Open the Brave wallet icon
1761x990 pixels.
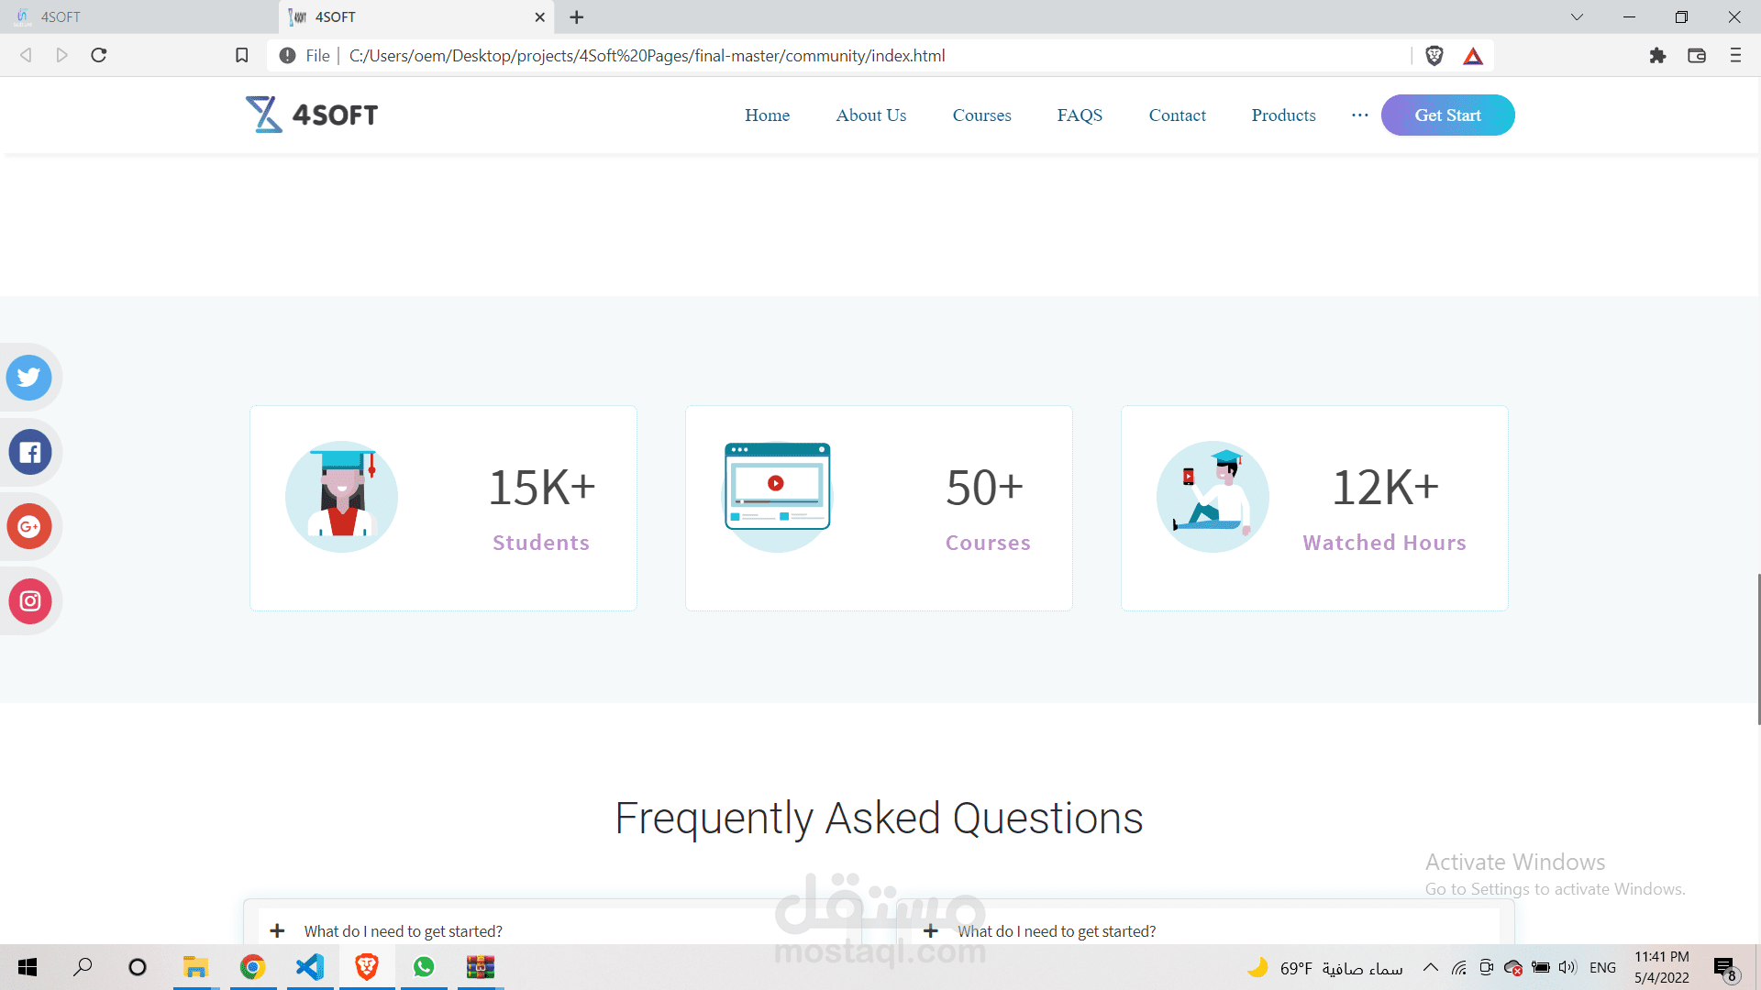[1697, 56]
